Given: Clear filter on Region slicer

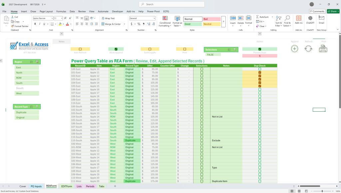Looking at the screenshot, I should click(37, 62).
